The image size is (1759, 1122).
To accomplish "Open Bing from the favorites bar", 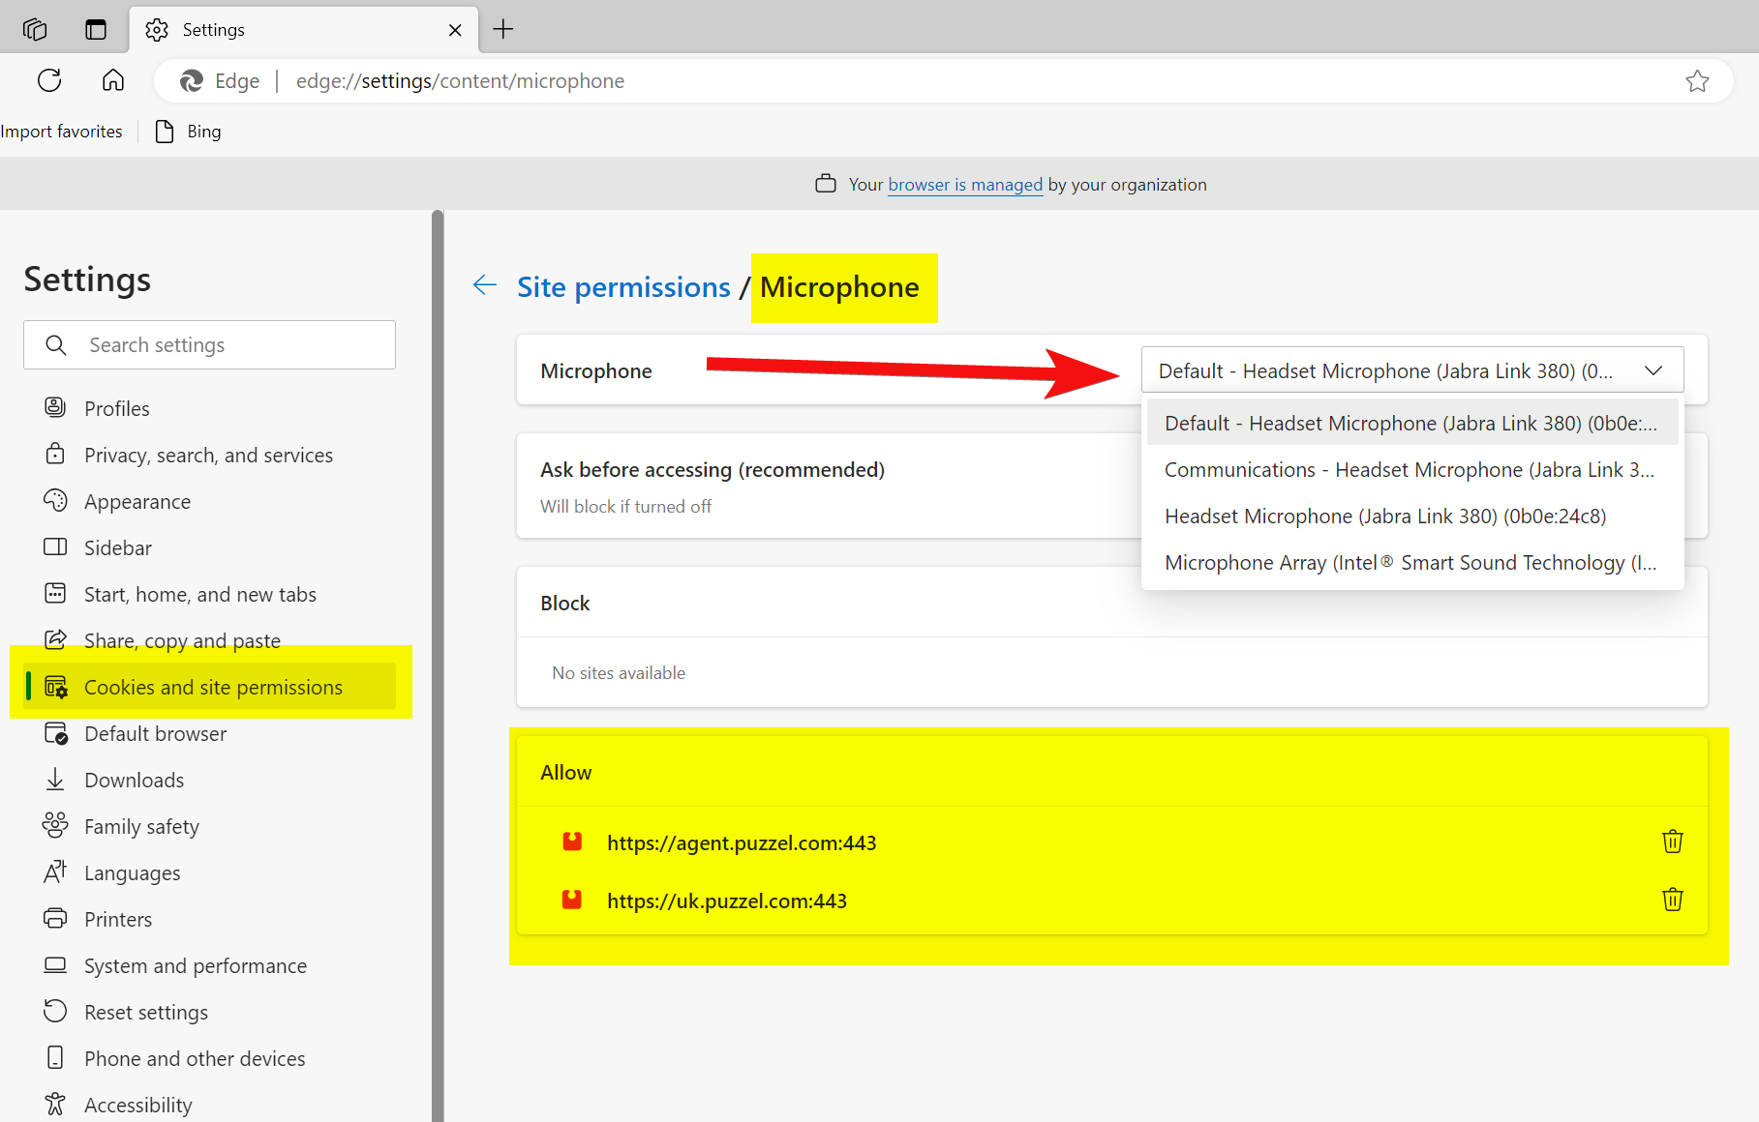I will pyautogui.click(x=203, y=132).
